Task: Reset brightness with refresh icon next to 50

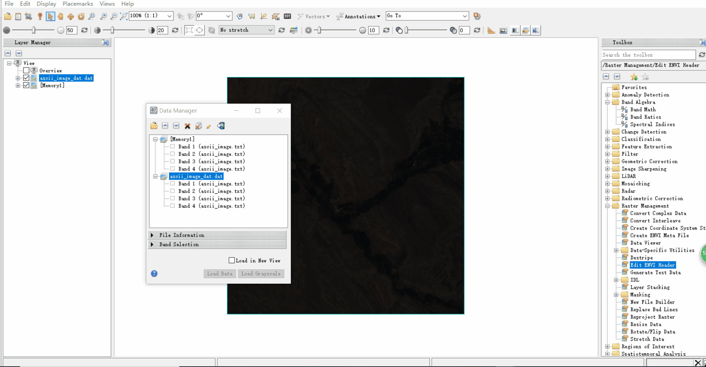Action: 84,30
